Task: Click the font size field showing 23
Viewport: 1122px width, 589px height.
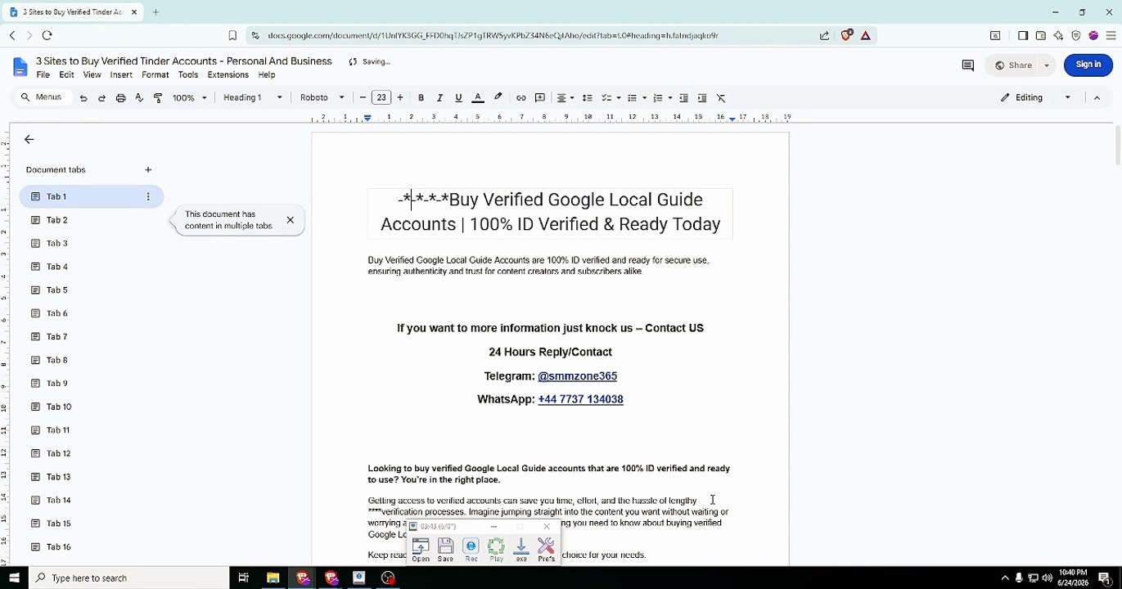Action: point(381,98)
